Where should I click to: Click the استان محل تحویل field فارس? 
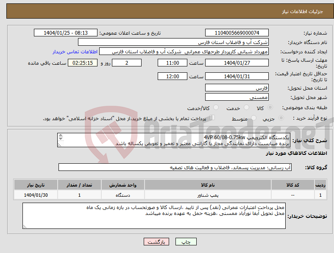click(237, 88)
